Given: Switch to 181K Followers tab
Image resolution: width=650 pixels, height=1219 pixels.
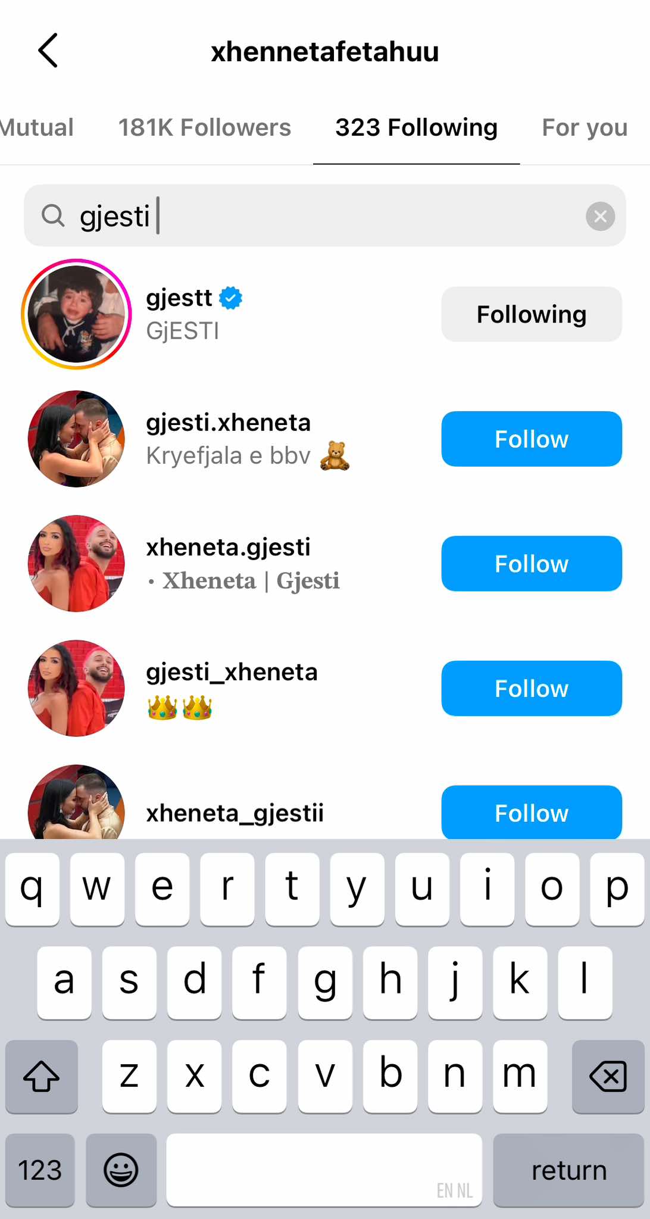Looking at the screenshot, I should 204,127.
